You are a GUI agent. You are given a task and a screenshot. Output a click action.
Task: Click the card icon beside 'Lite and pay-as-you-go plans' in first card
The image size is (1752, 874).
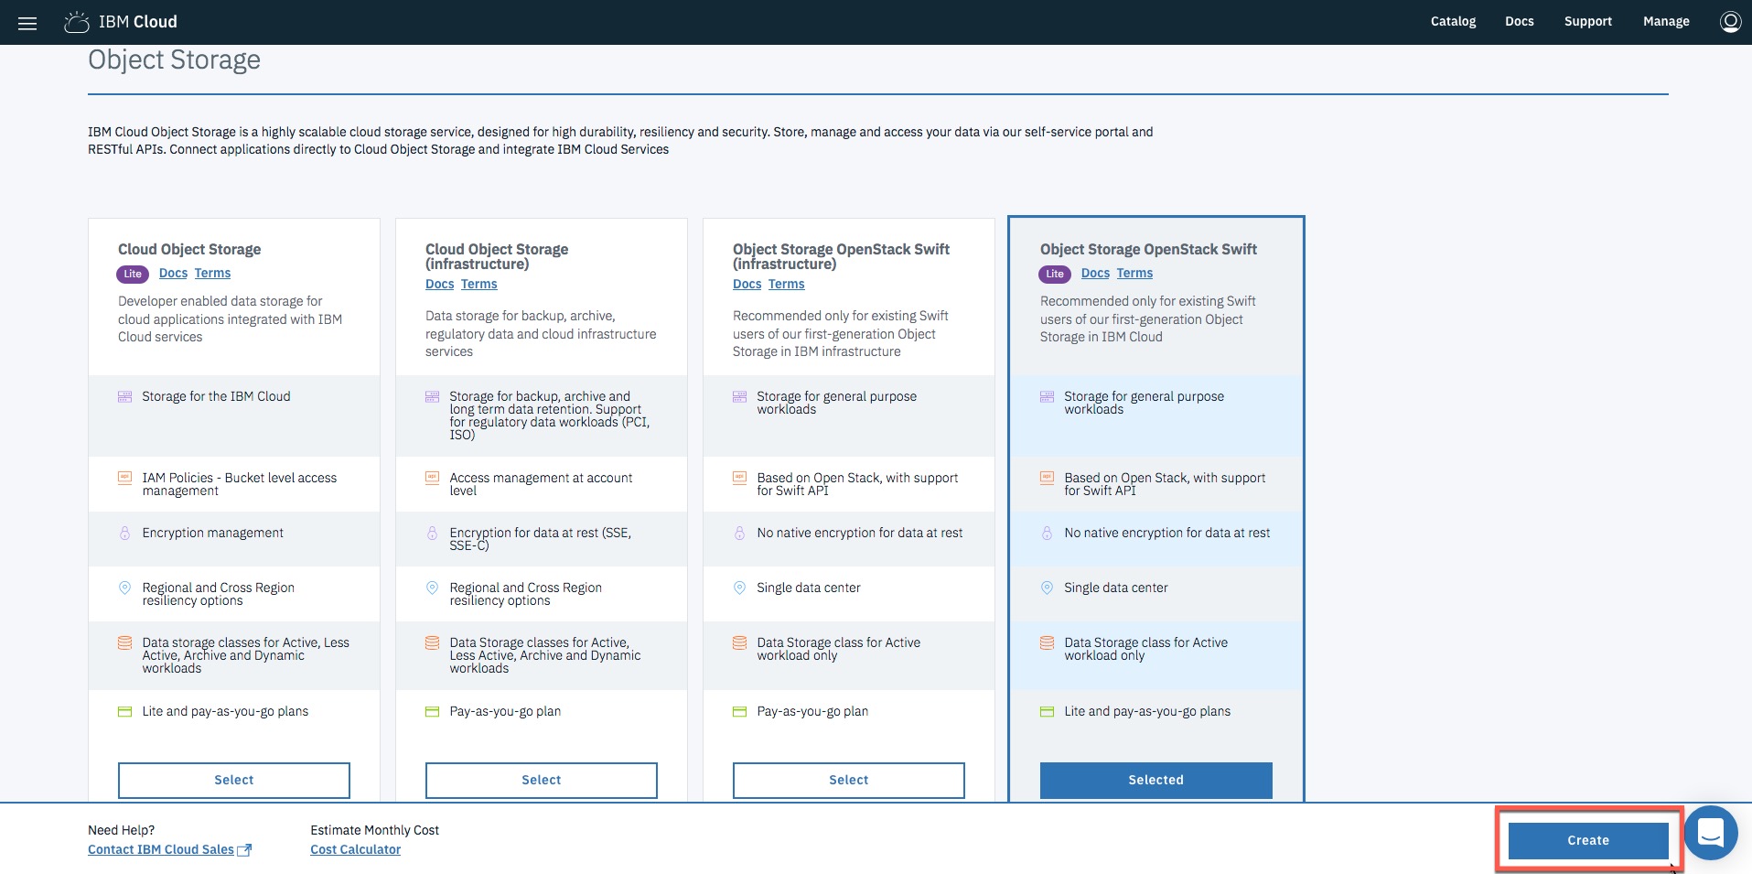[x=124, y=711]
